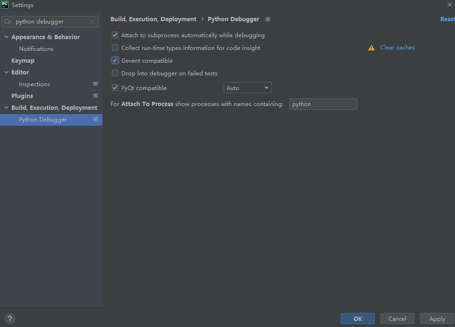This screenshot has width=455, height=327.
Task: Enable Drop into debugger on failed tests
Action: (115, 74)
